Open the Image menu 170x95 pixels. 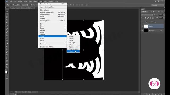20,2
